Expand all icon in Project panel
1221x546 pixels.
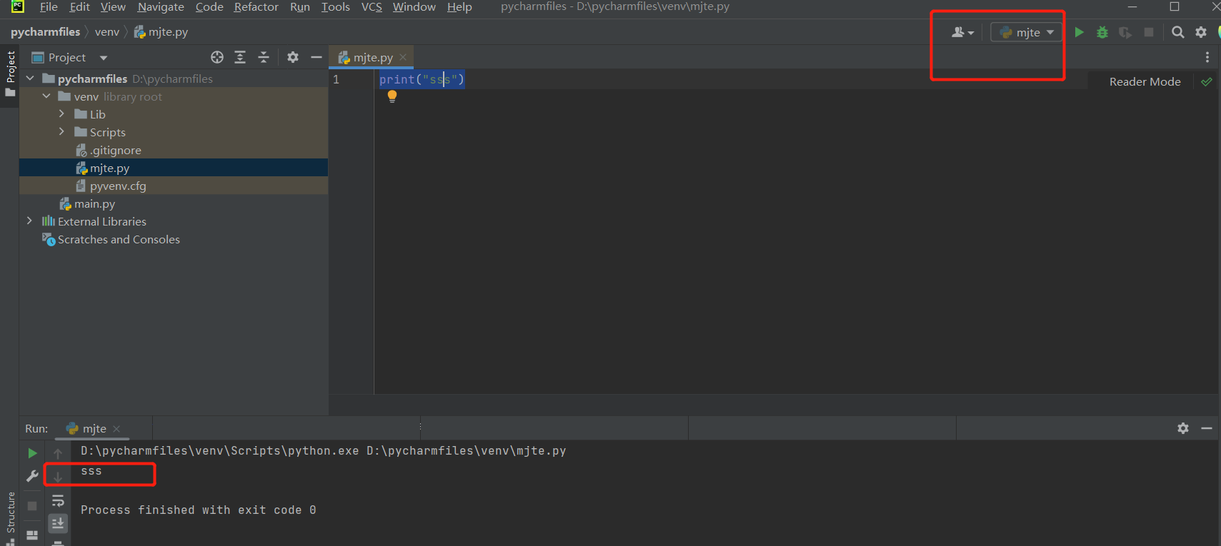[x=240, y=57]
